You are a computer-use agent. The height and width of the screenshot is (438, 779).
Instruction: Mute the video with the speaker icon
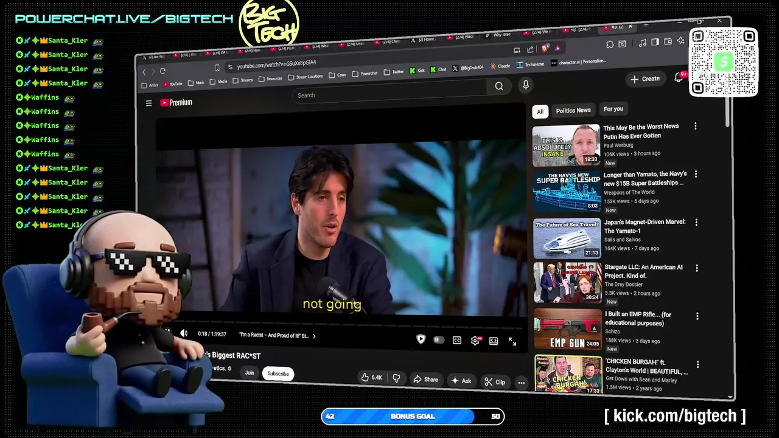(x=184, y=333)
